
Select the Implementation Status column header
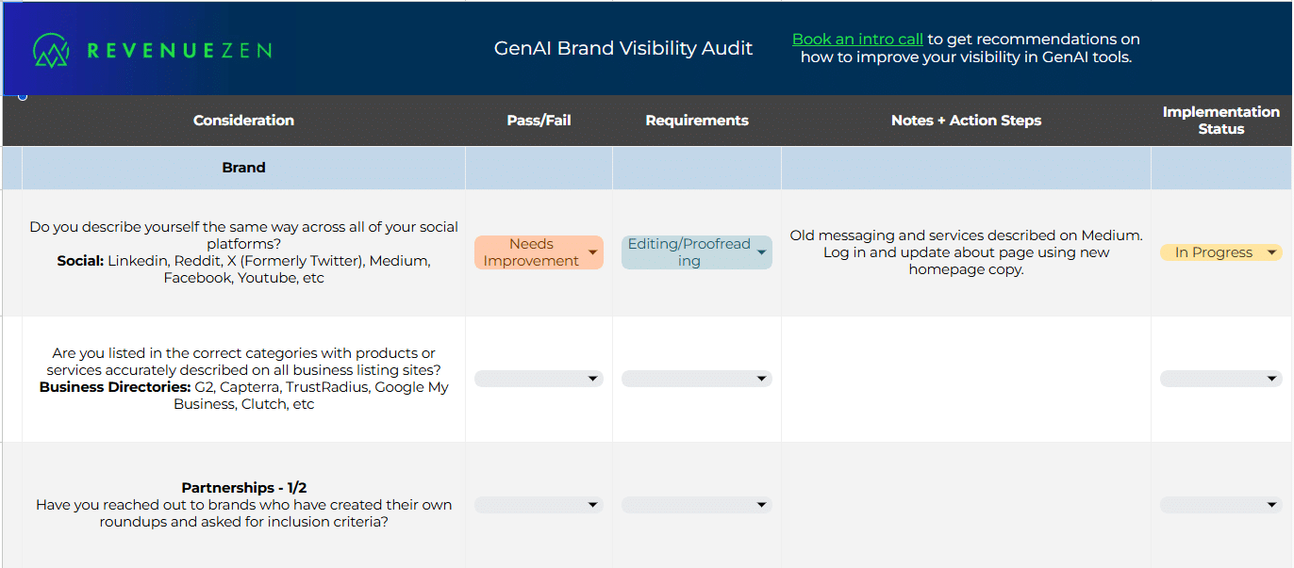coord(1221,121)
